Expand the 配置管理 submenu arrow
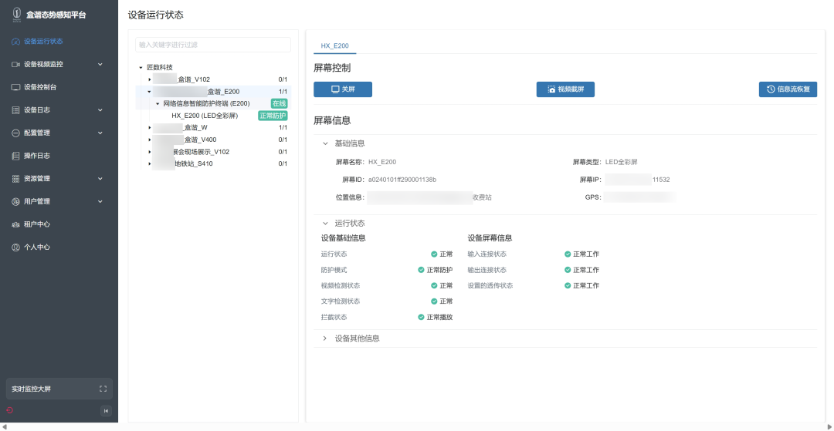Image resolution: width=834 pixels, height=431 pixels. pos(100,133)
